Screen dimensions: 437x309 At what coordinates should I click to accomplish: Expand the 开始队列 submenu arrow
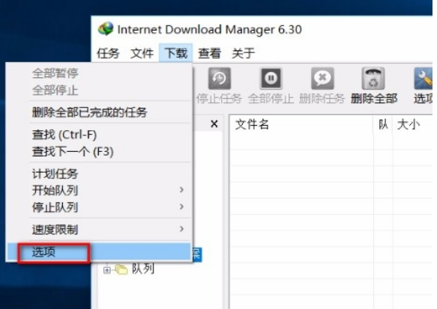[181, 190]
